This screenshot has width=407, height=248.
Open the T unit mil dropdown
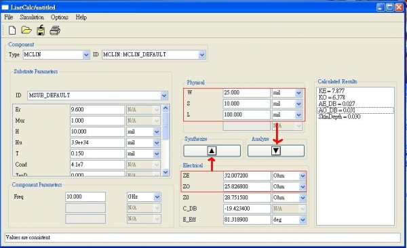tap(157, 154)
